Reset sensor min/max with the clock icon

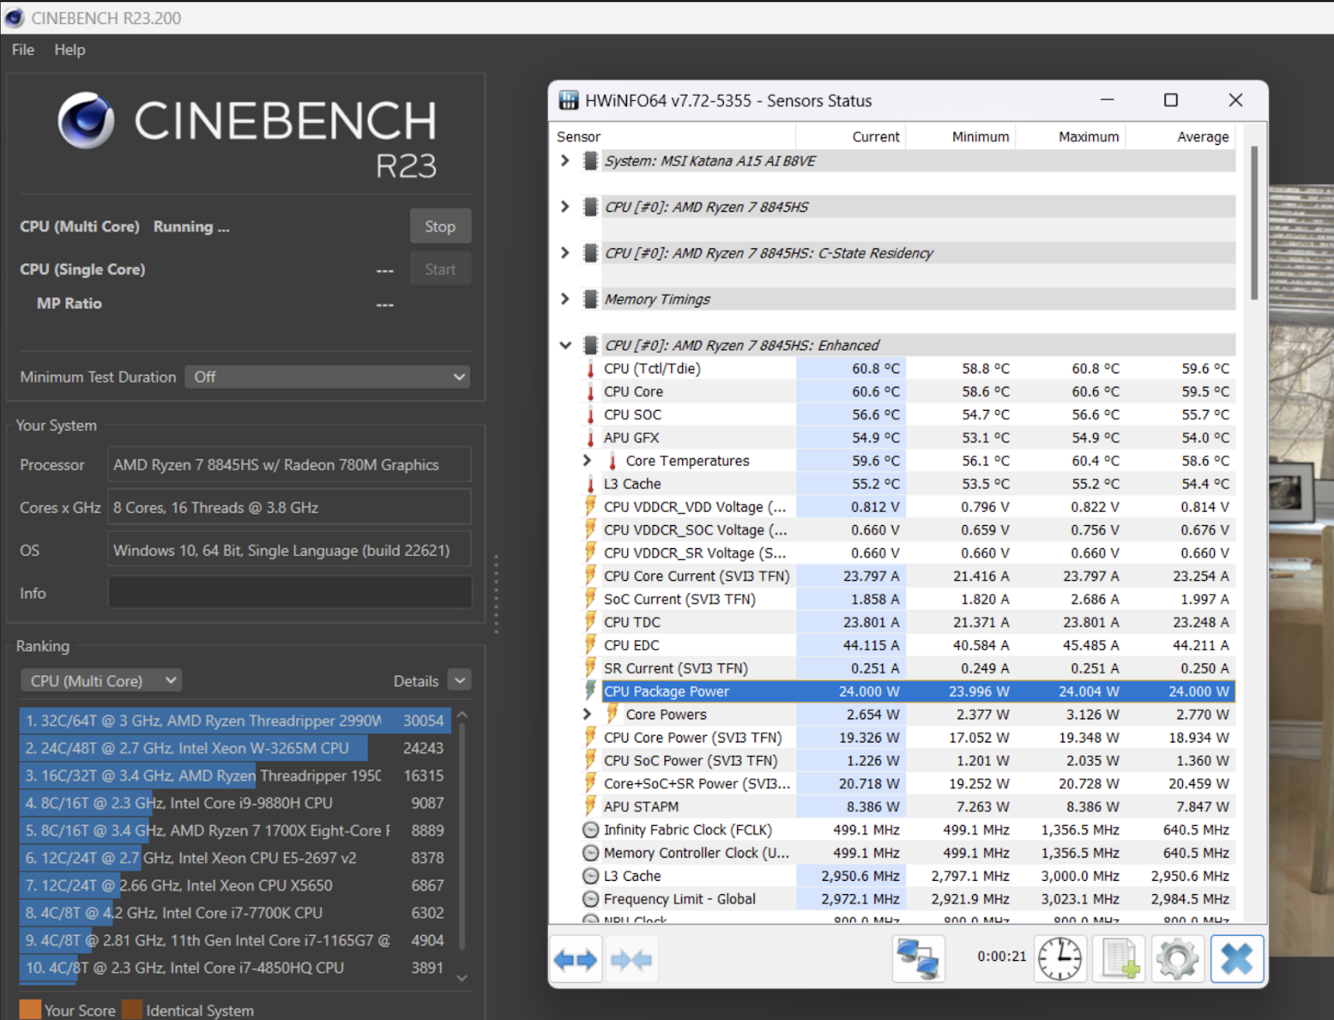1060,958
